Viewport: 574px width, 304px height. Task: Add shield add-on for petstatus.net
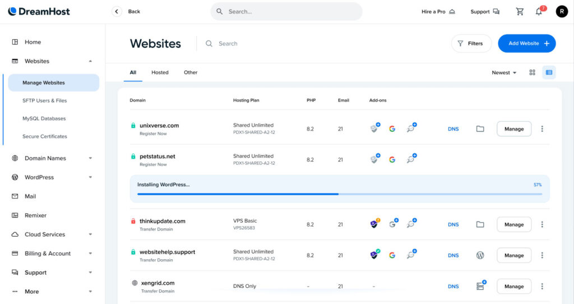tap(374, 159)
